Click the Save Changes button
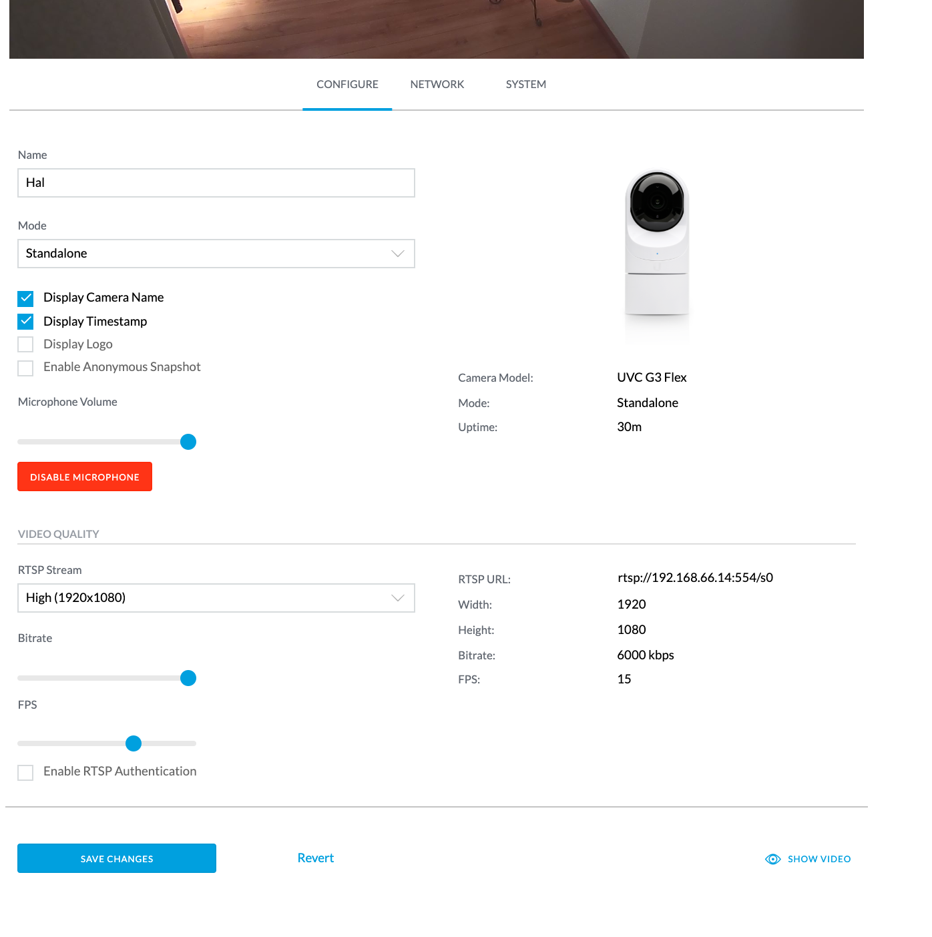The width and height of the screenshot is (932, 937). [x=117, y=858]
